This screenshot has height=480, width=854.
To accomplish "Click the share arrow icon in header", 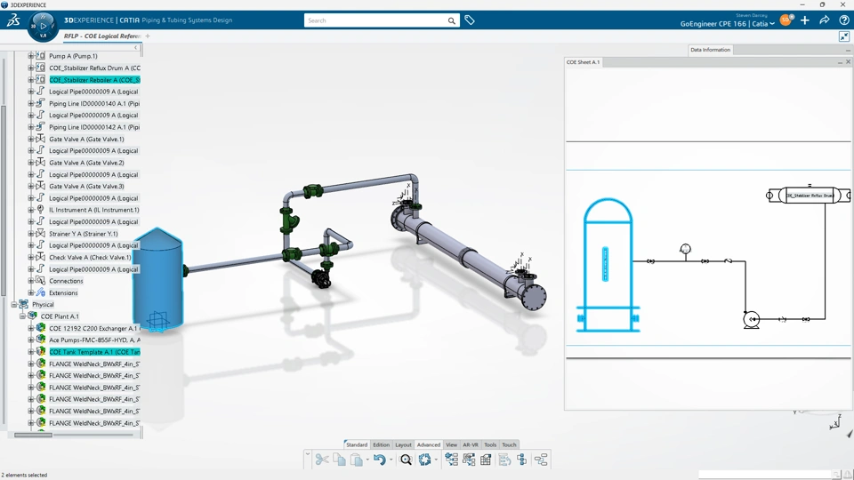I will click(x=825, y=20).
